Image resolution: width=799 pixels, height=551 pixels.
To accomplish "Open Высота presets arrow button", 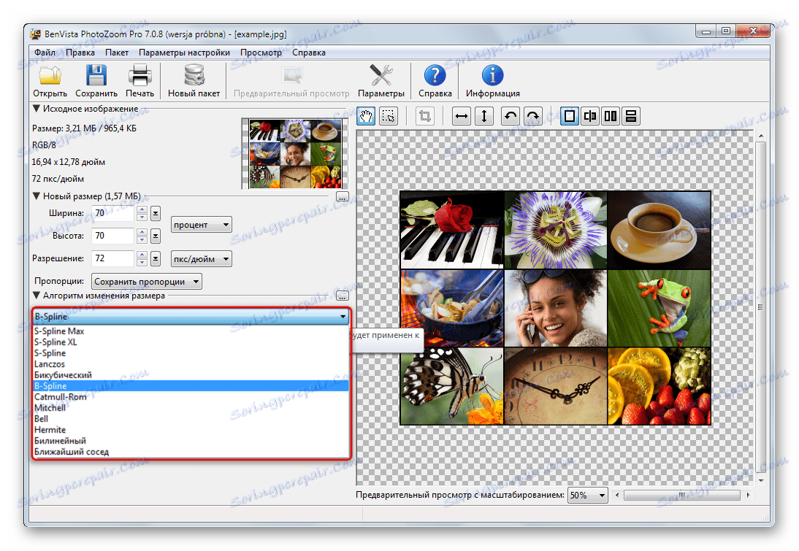I will (156, 236).
